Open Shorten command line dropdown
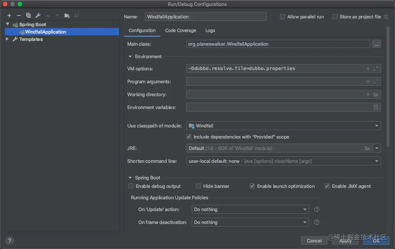The image size is (395, 249). [x=283, y=161]
